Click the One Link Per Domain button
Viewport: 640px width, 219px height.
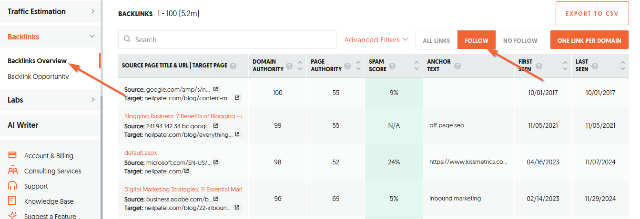tap(589, 40)
